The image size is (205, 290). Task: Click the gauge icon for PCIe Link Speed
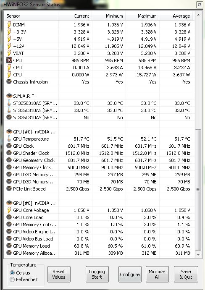pyautogui.click(x=9, y=189)
